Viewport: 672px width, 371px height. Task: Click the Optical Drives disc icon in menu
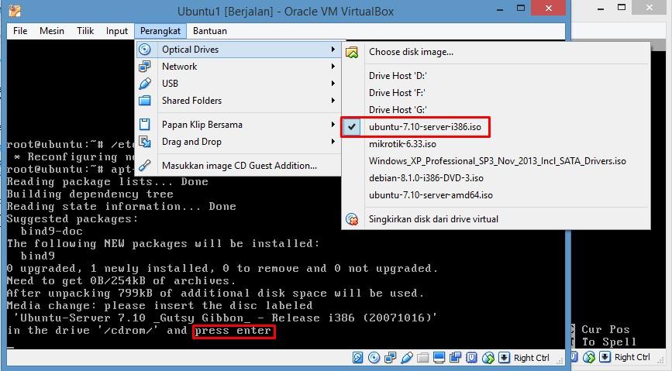[x=145, y=50]
